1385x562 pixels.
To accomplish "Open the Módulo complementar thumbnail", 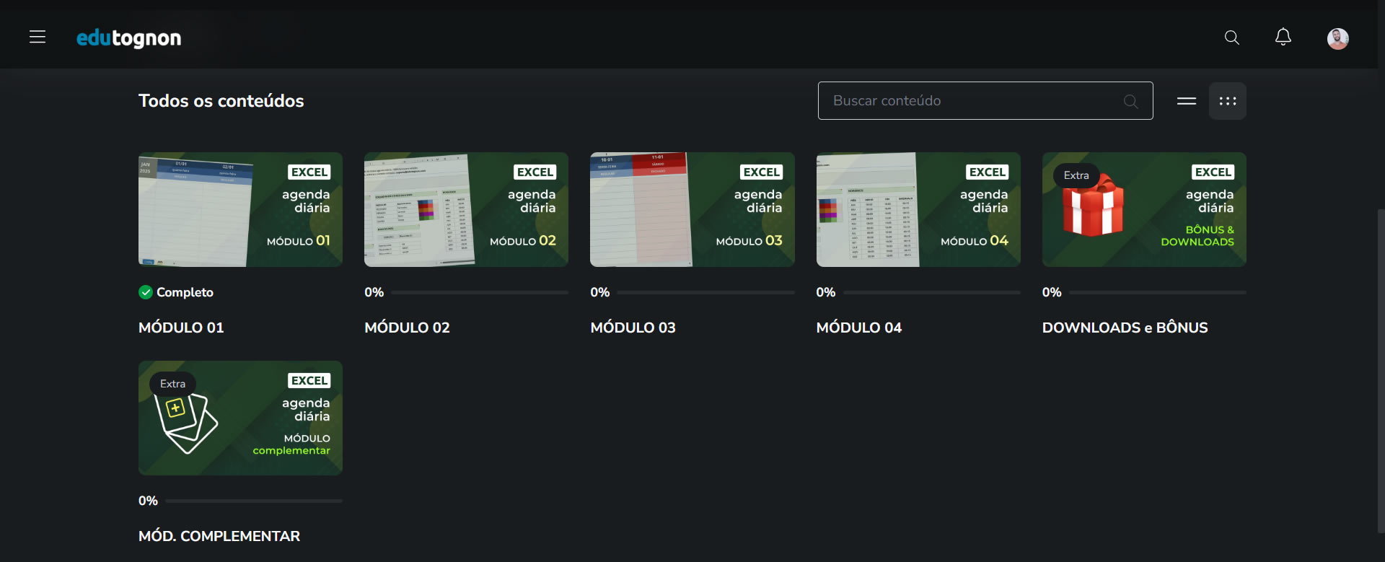I will (240, 418).
